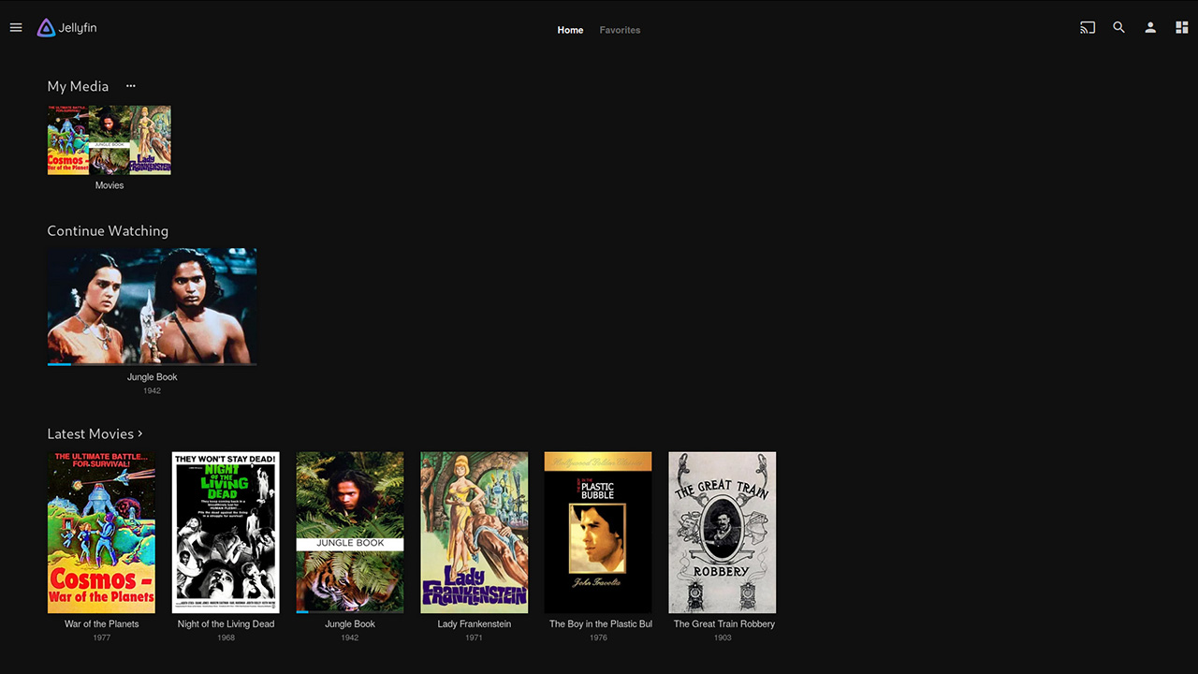
Task: Expand the Latest Movies section
Action: [95, 433]
